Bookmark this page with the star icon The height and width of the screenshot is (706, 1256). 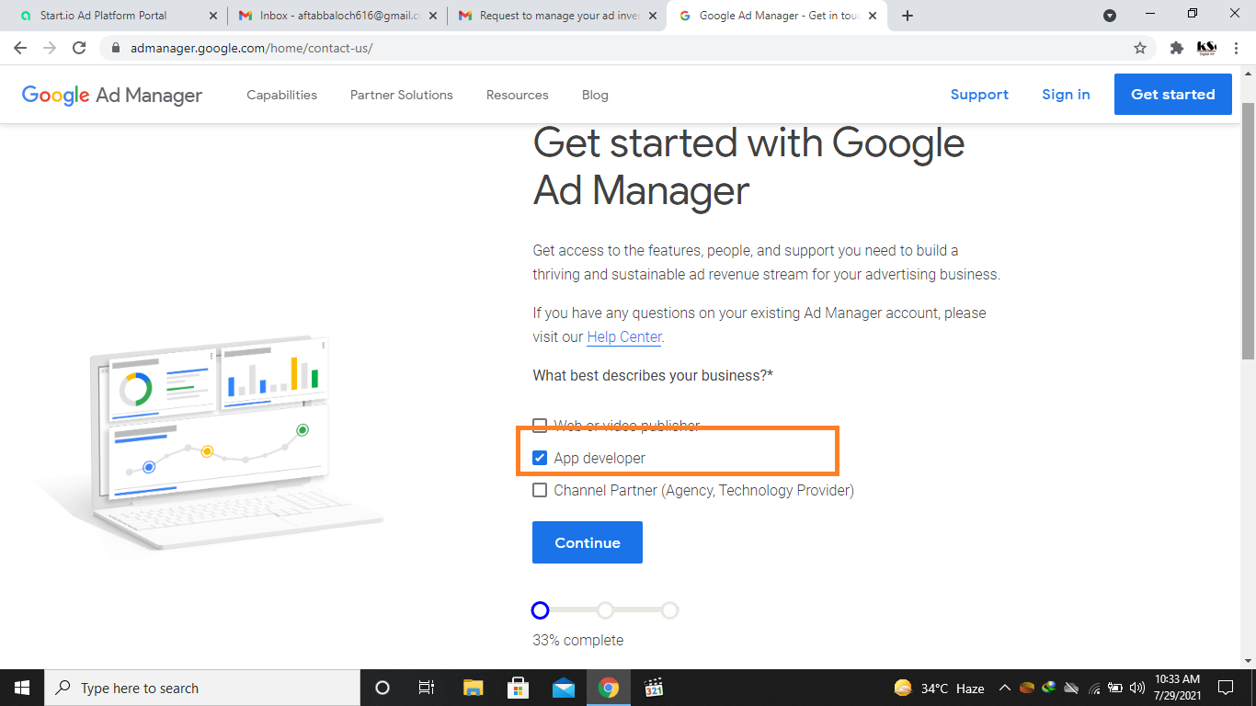[x=1140, y=48]
